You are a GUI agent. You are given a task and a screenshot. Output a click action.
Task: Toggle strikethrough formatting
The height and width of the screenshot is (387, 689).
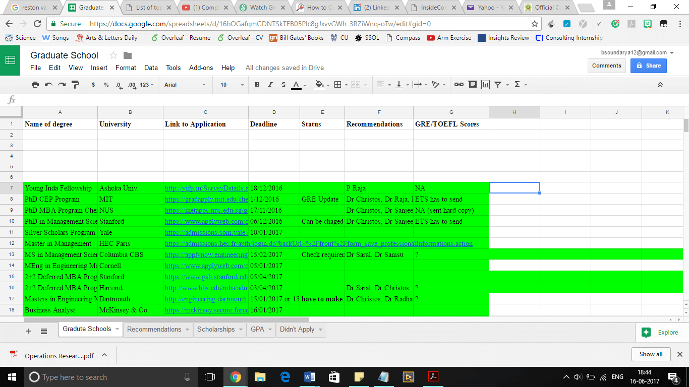pyautogui.click(x=283, y=85)
